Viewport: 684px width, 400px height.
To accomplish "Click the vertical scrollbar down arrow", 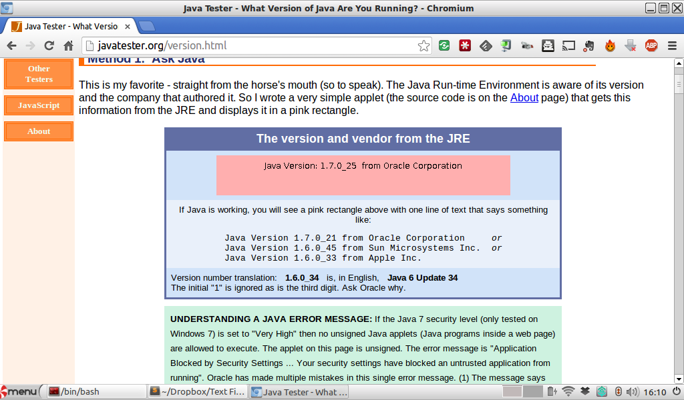I will click(679, 379).
